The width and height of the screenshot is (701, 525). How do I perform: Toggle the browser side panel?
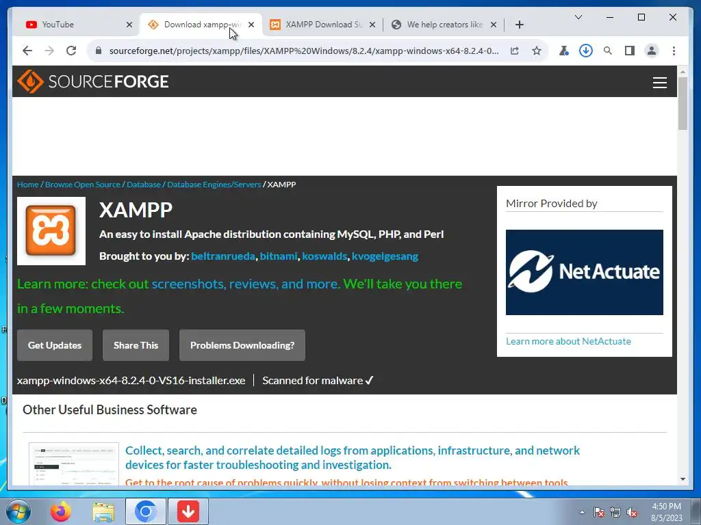coord(630,51)
